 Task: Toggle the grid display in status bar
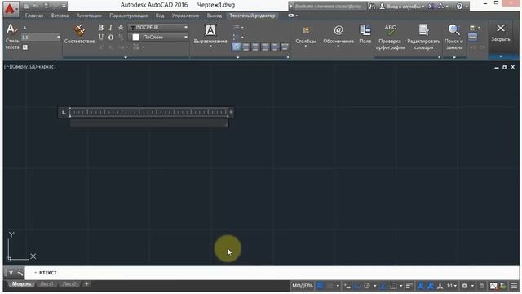coord(320,286)
